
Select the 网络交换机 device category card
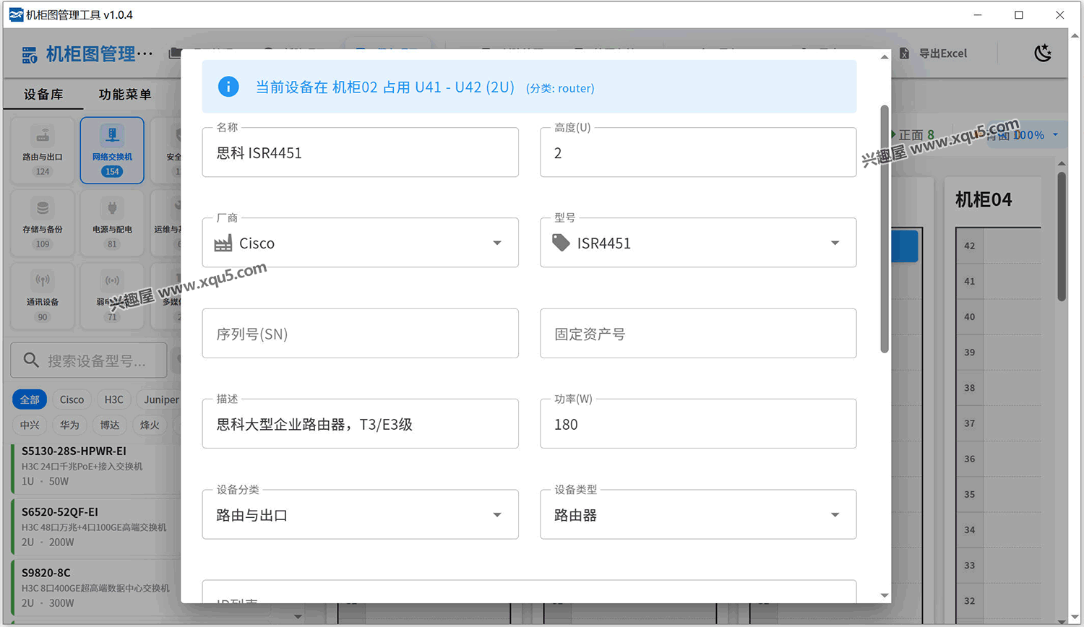pos(112,150)
